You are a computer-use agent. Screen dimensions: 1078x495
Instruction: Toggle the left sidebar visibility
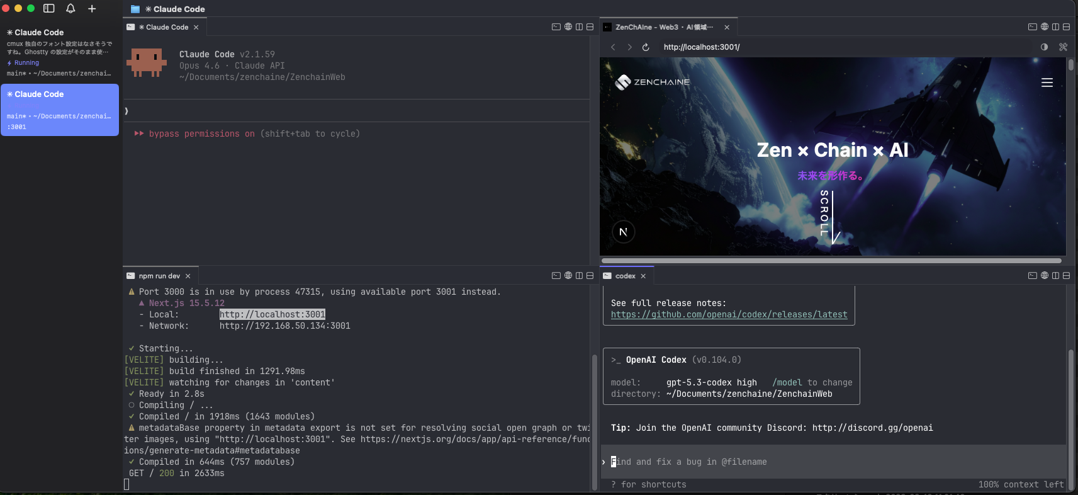pyautogui.click(x=49, y=9)
